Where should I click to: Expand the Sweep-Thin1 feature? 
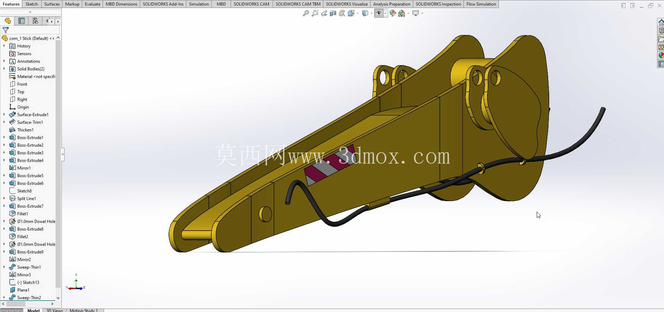tap(4, 267)
